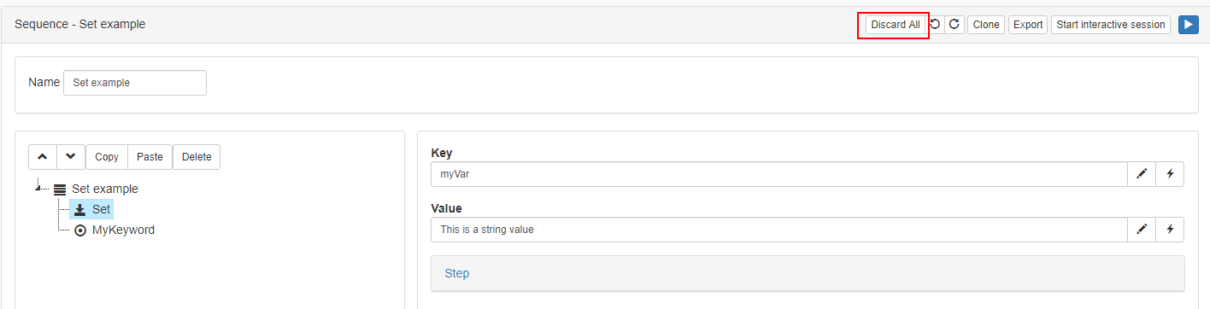The width and height of the screenshot is (1210, 309).
Task: Click the pencil icon next to the Key field
Action: click(1142, 174)
